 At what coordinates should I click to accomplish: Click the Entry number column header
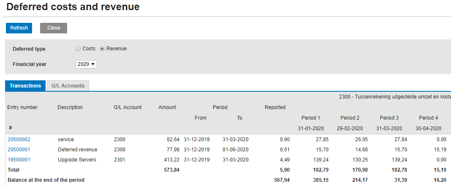coord(22,107)
